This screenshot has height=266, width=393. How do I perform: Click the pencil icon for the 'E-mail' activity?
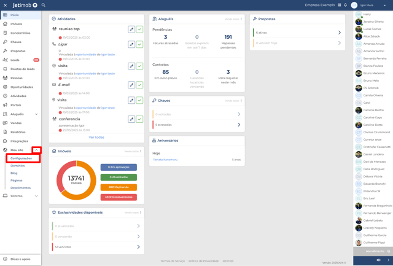(x=131, y=85)
